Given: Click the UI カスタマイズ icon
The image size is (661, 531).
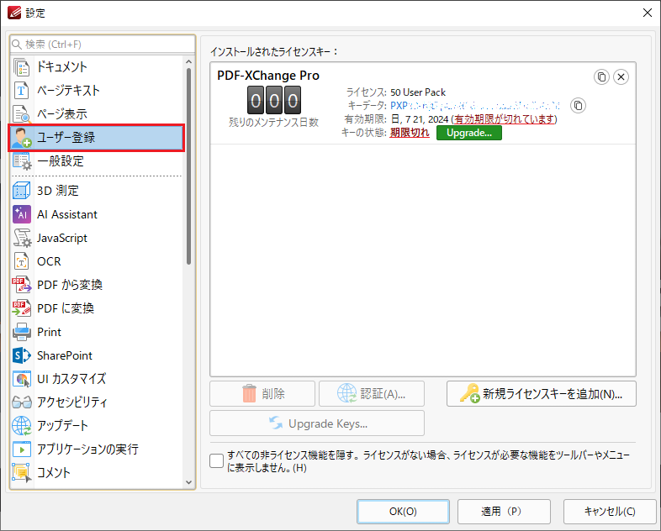Looking at the screenshot, I should click(x=22, y=379).
